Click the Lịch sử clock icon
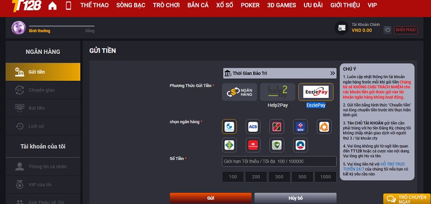 [x=19, y=126]
